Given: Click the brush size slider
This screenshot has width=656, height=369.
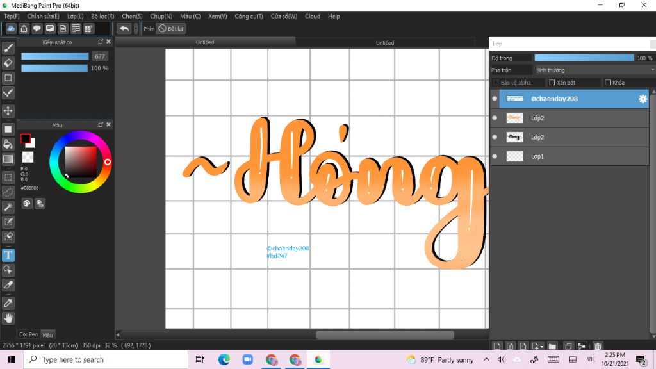Looking at the screenshot, I should pos(55,56).
